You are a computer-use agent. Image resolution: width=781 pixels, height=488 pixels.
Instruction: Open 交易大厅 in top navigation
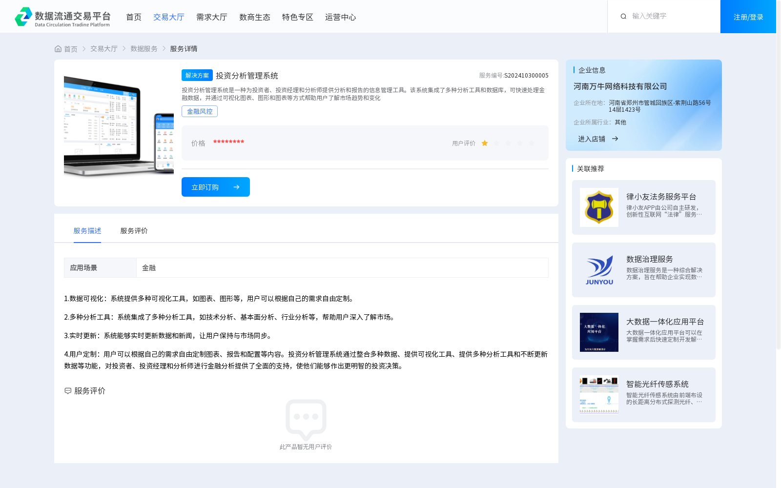point(169,17)
